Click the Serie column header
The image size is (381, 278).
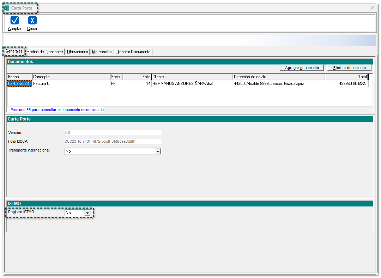(x=117, y=77)
